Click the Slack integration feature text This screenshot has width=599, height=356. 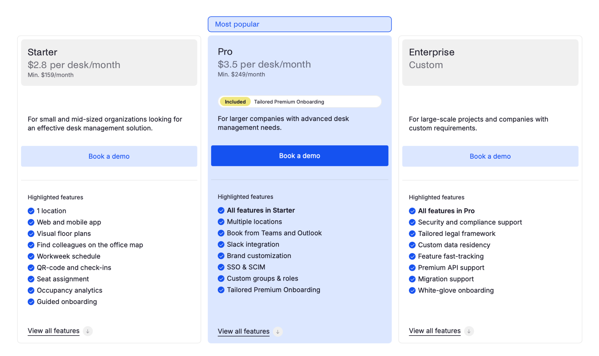pos(253,245)
